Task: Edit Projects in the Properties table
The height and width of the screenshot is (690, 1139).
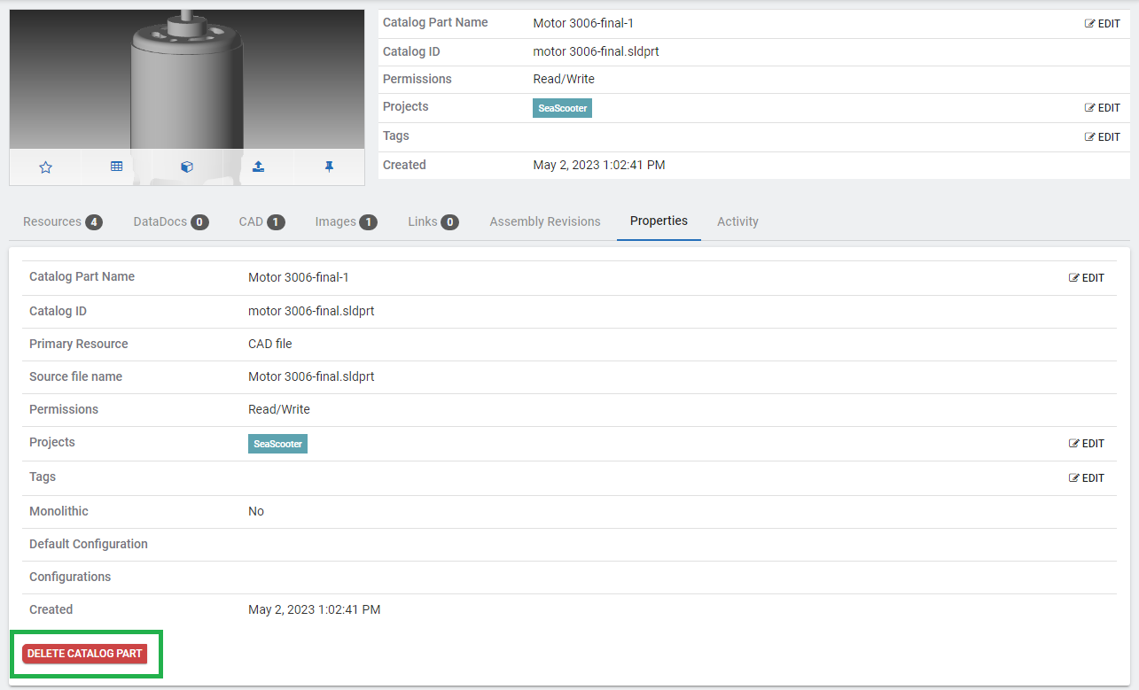Action: click(1087, 444)
